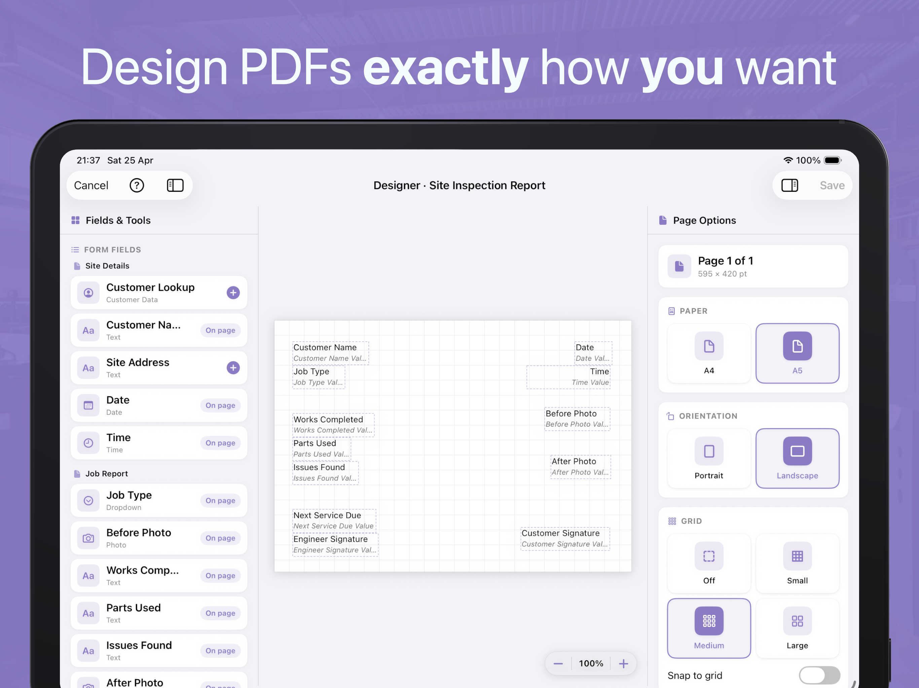Toggle the Snap to grid switch

[819, 675]
